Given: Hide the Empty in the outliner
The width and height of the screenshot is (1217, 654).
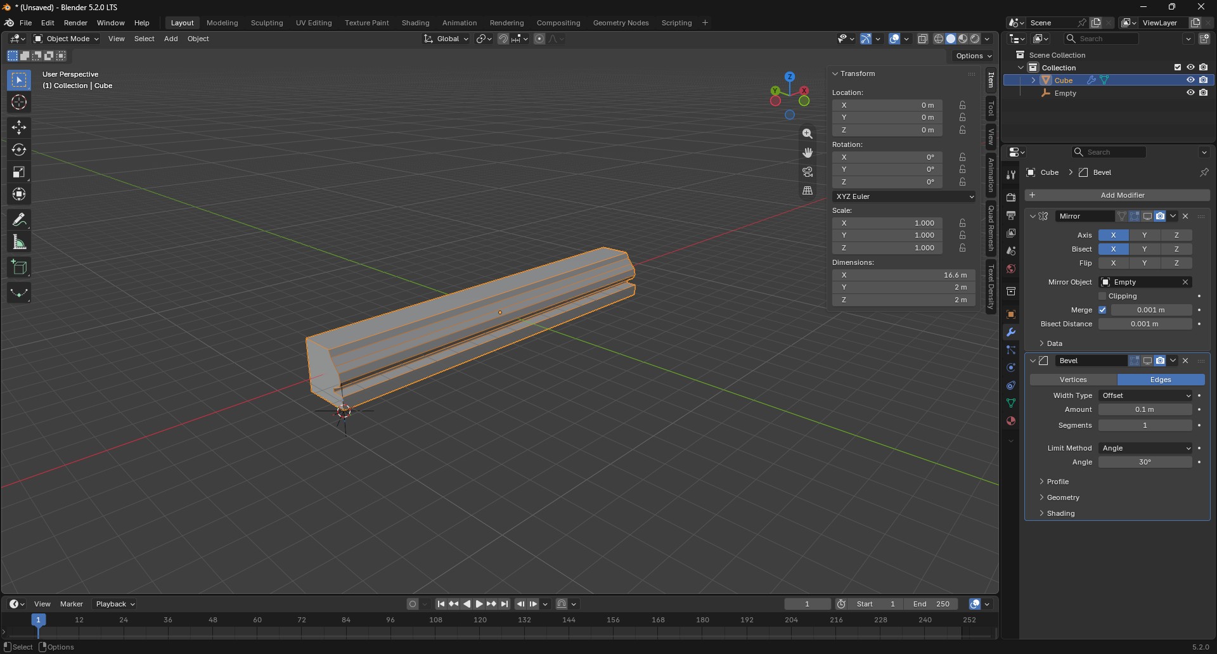Looking at the screenshot, I should pos(1190,93).
